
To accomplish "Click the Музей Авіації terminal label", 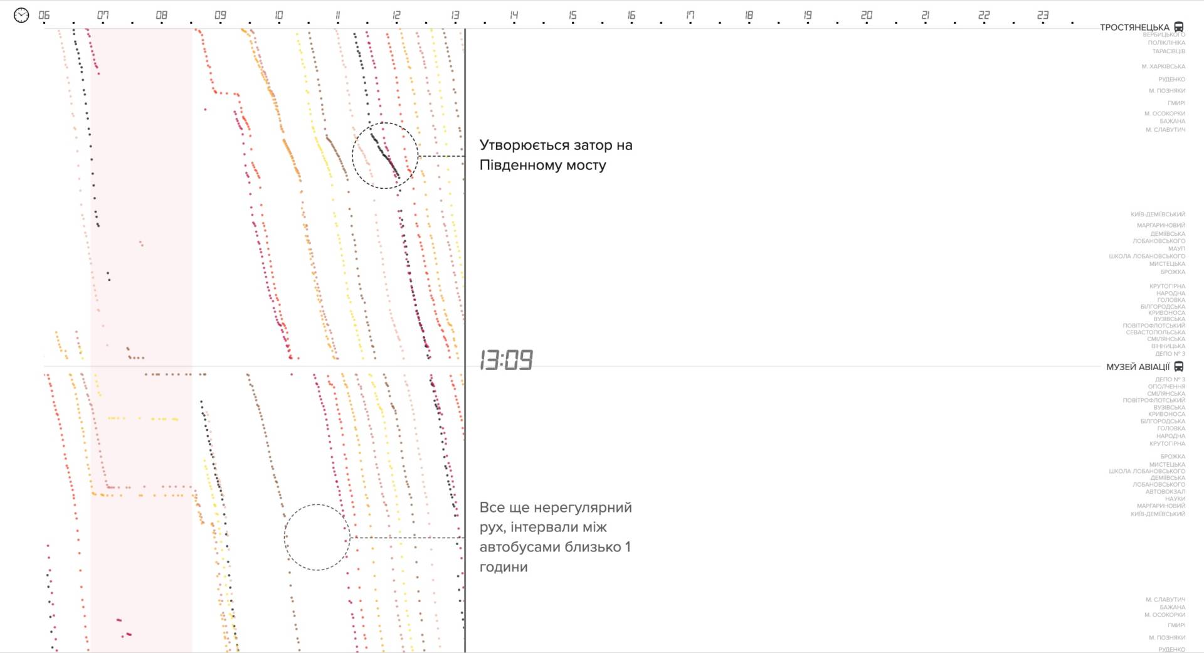I will tap(1138, 367).
